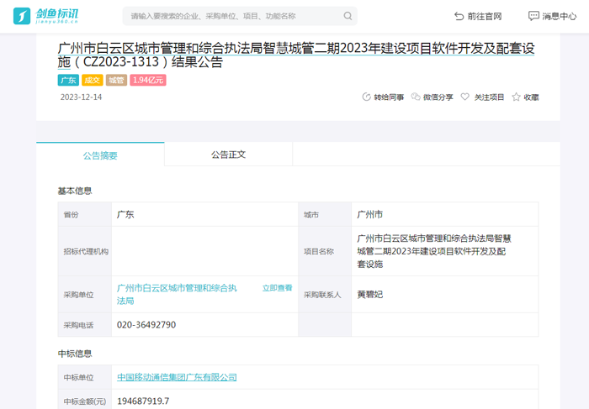Select date text 2023-12-14

81,97
